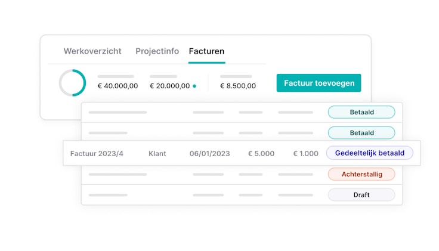Click the Achterstallig status badge
Screen dimensions: 439x251
point(361,174)
